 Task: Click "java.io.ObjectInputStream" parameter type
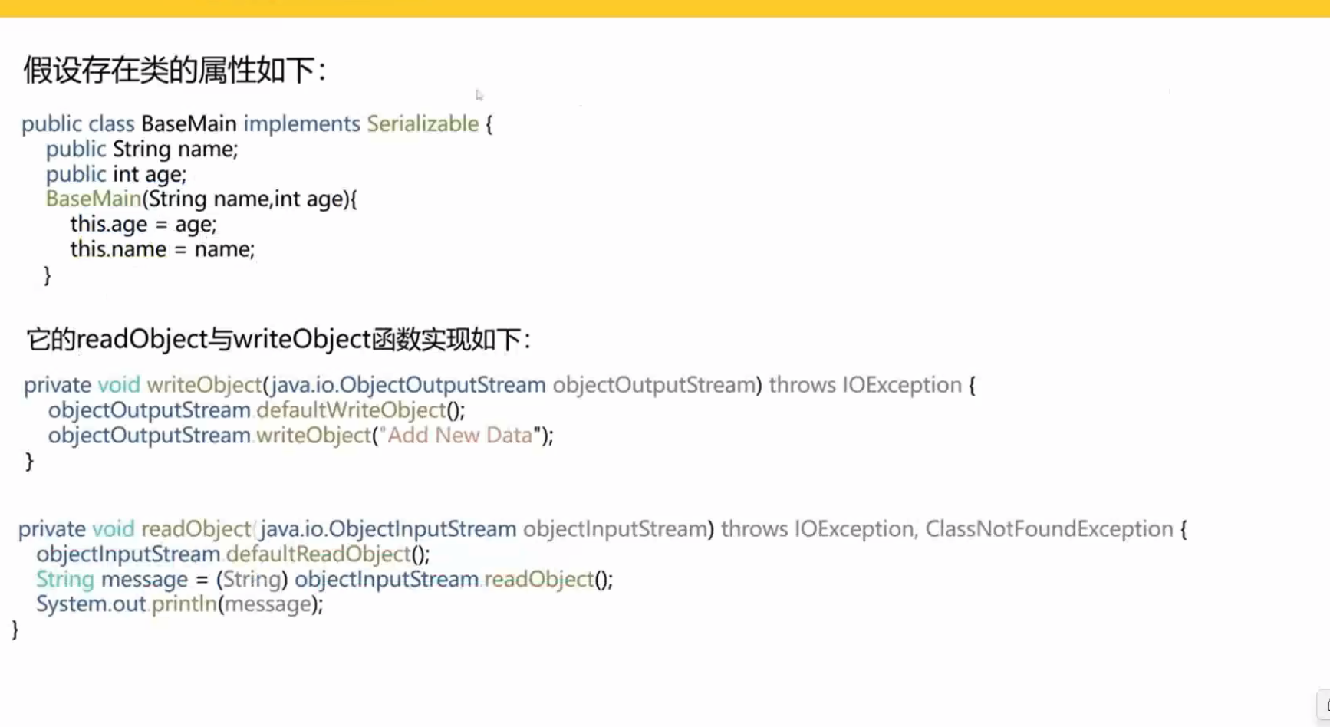click(x=388, y=529)
